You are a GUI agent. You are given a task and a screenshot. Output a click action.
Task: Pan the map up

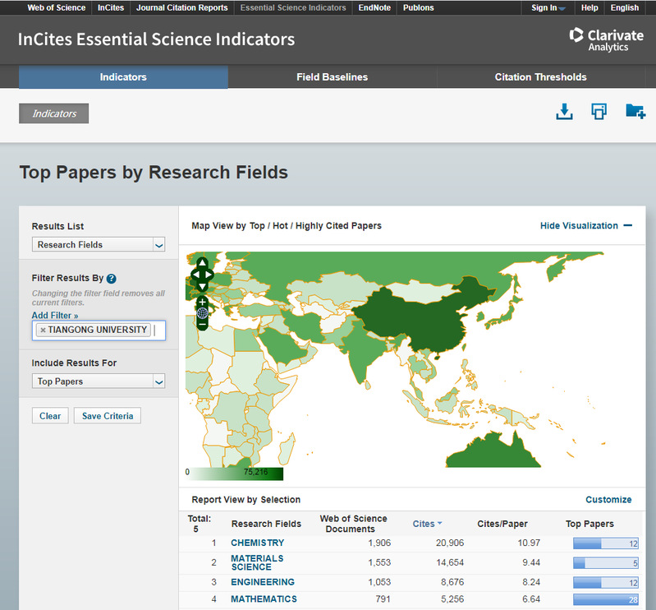tap(202, 263)
